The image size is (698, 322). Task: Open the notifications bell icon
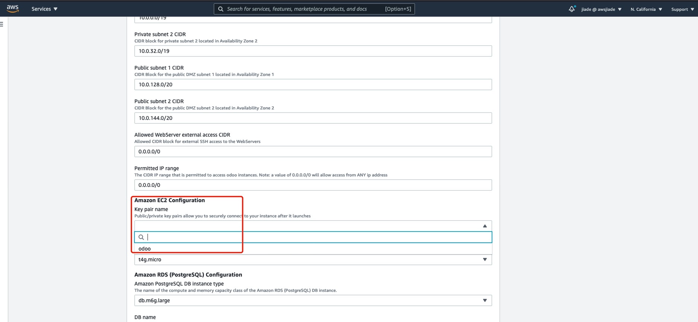tap(572, 9)
